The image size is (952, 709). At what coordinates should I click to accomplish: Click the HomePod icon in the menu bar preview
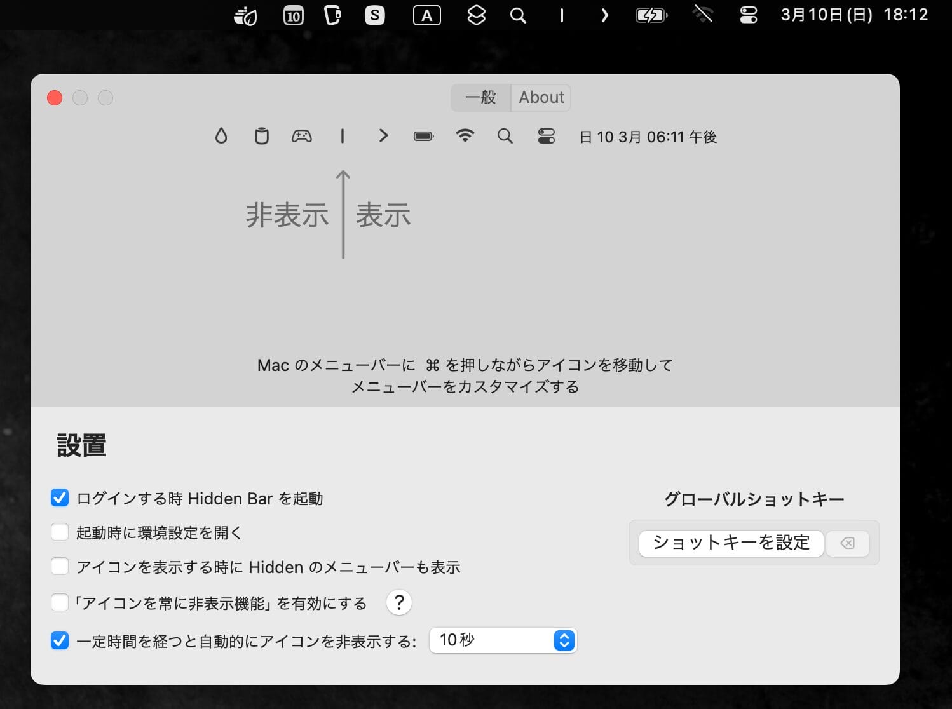pyautogui.click(x=261, y=135)
